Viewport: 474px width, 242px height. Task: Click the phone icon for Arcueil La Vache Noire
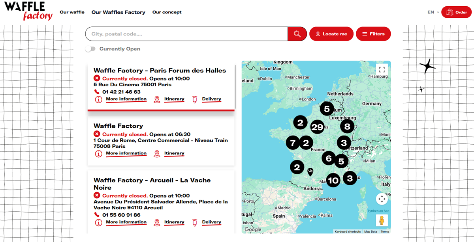[97, 215]
